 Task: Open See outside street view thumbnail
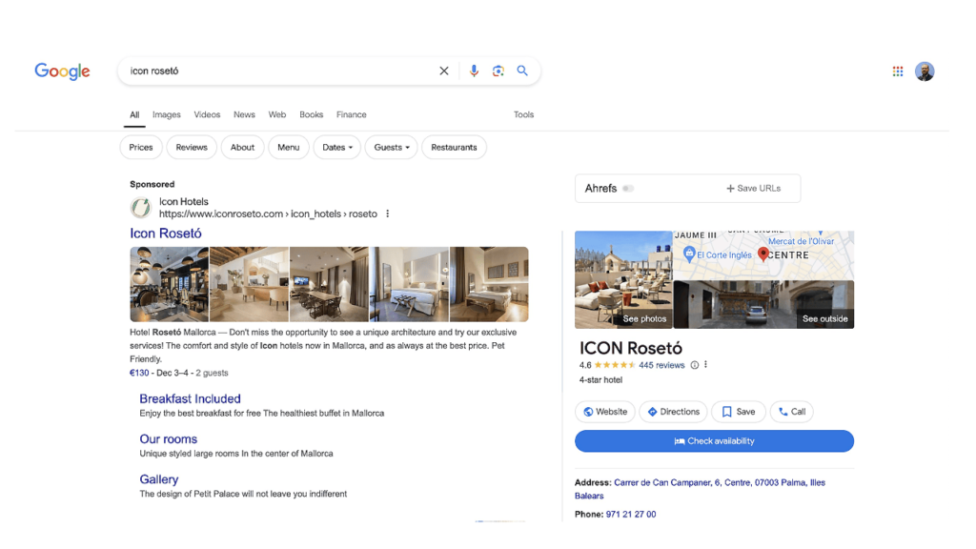point(763,304)
